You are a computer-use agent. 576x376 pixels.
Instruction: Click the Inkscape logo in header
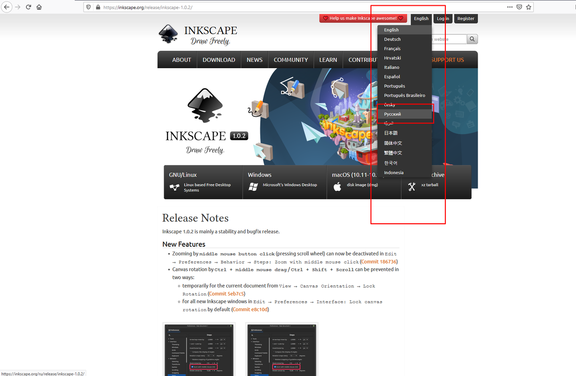[x=198, y=35]
